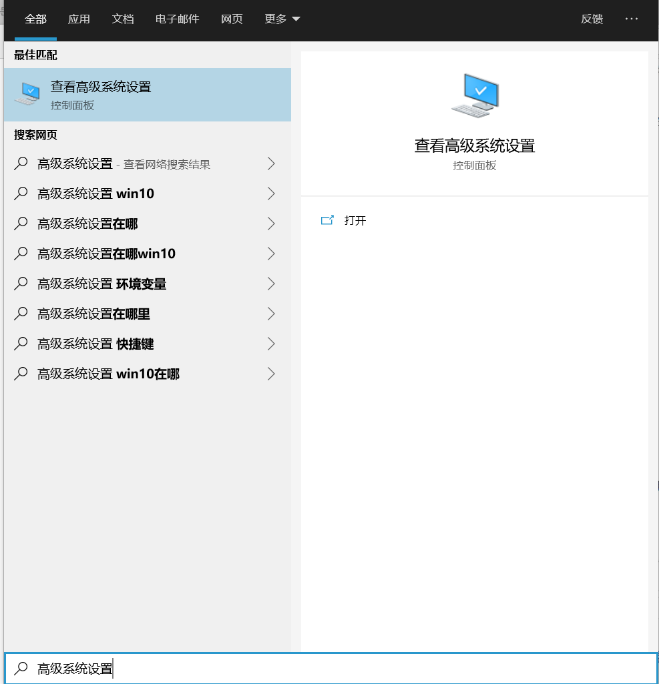The height and width of the screenshot is (684, 659).
Task: Click the small icon next to 打开
Action: pos(327,220)
